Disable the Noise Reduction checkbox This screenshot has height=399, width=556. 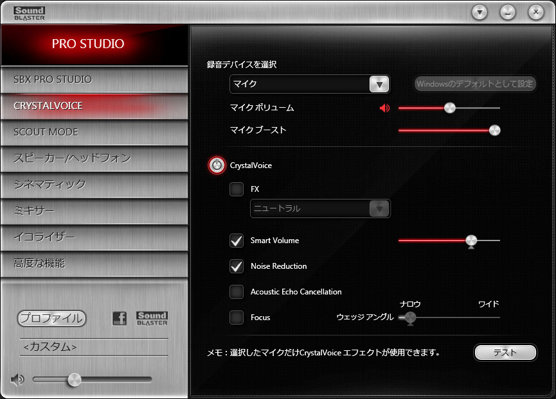click(x=237, y=266)
